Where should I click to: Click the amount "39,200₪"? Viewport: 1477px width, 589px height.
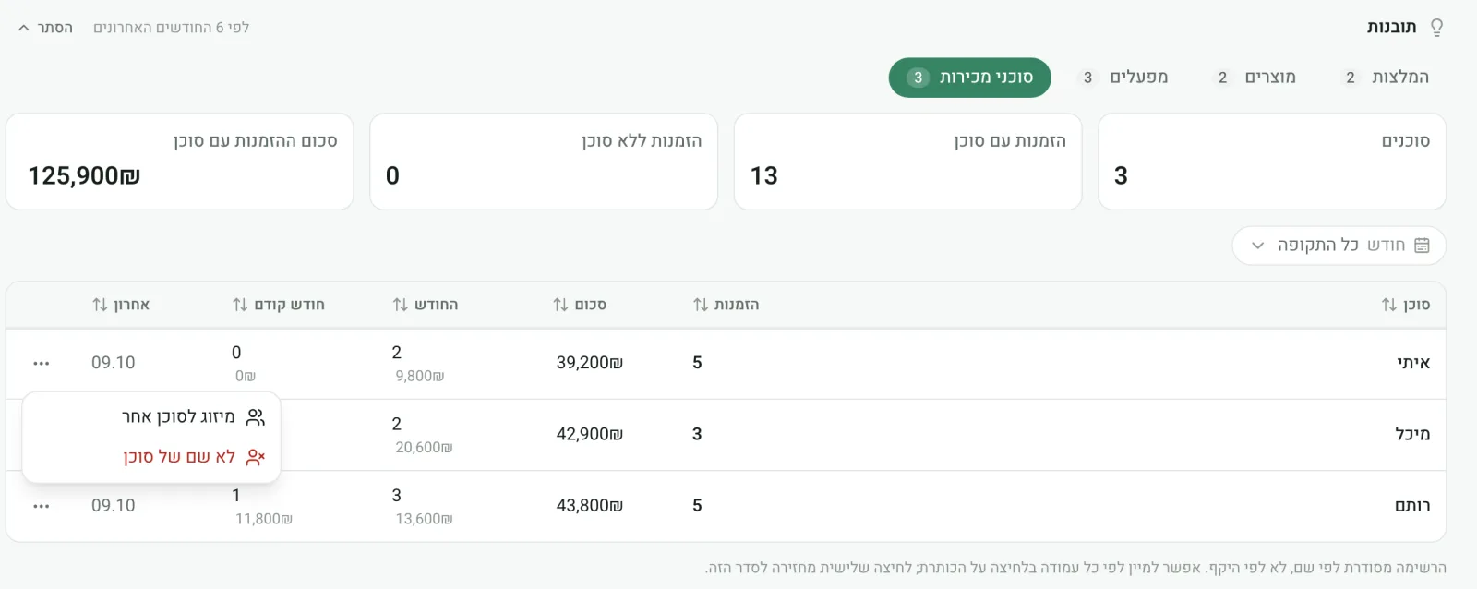(x=590, y=363)
